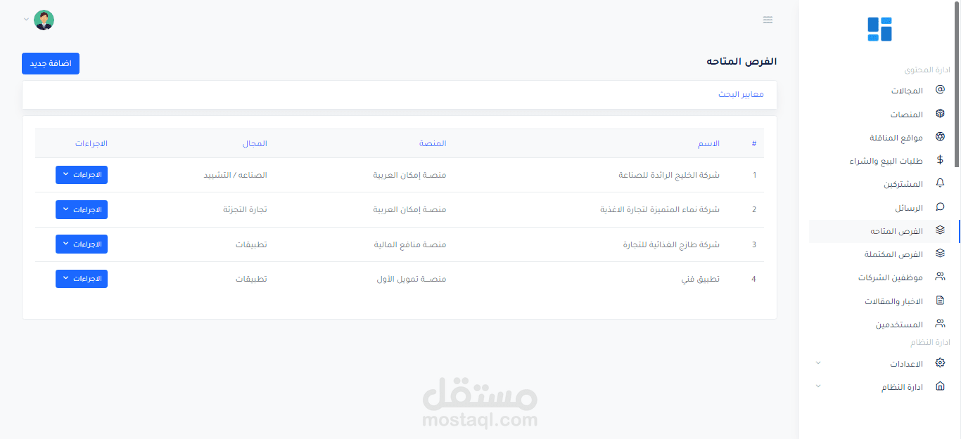Sort by the الاسم column header

point(708,143)
